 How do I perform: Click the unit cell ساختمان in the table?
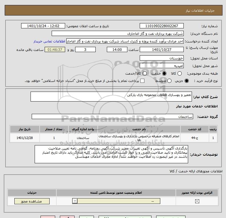tap(83, 138)
